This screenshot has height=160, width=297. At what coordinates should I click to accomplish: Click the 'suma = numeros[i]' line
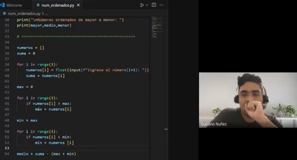click(x=45, y=76)
